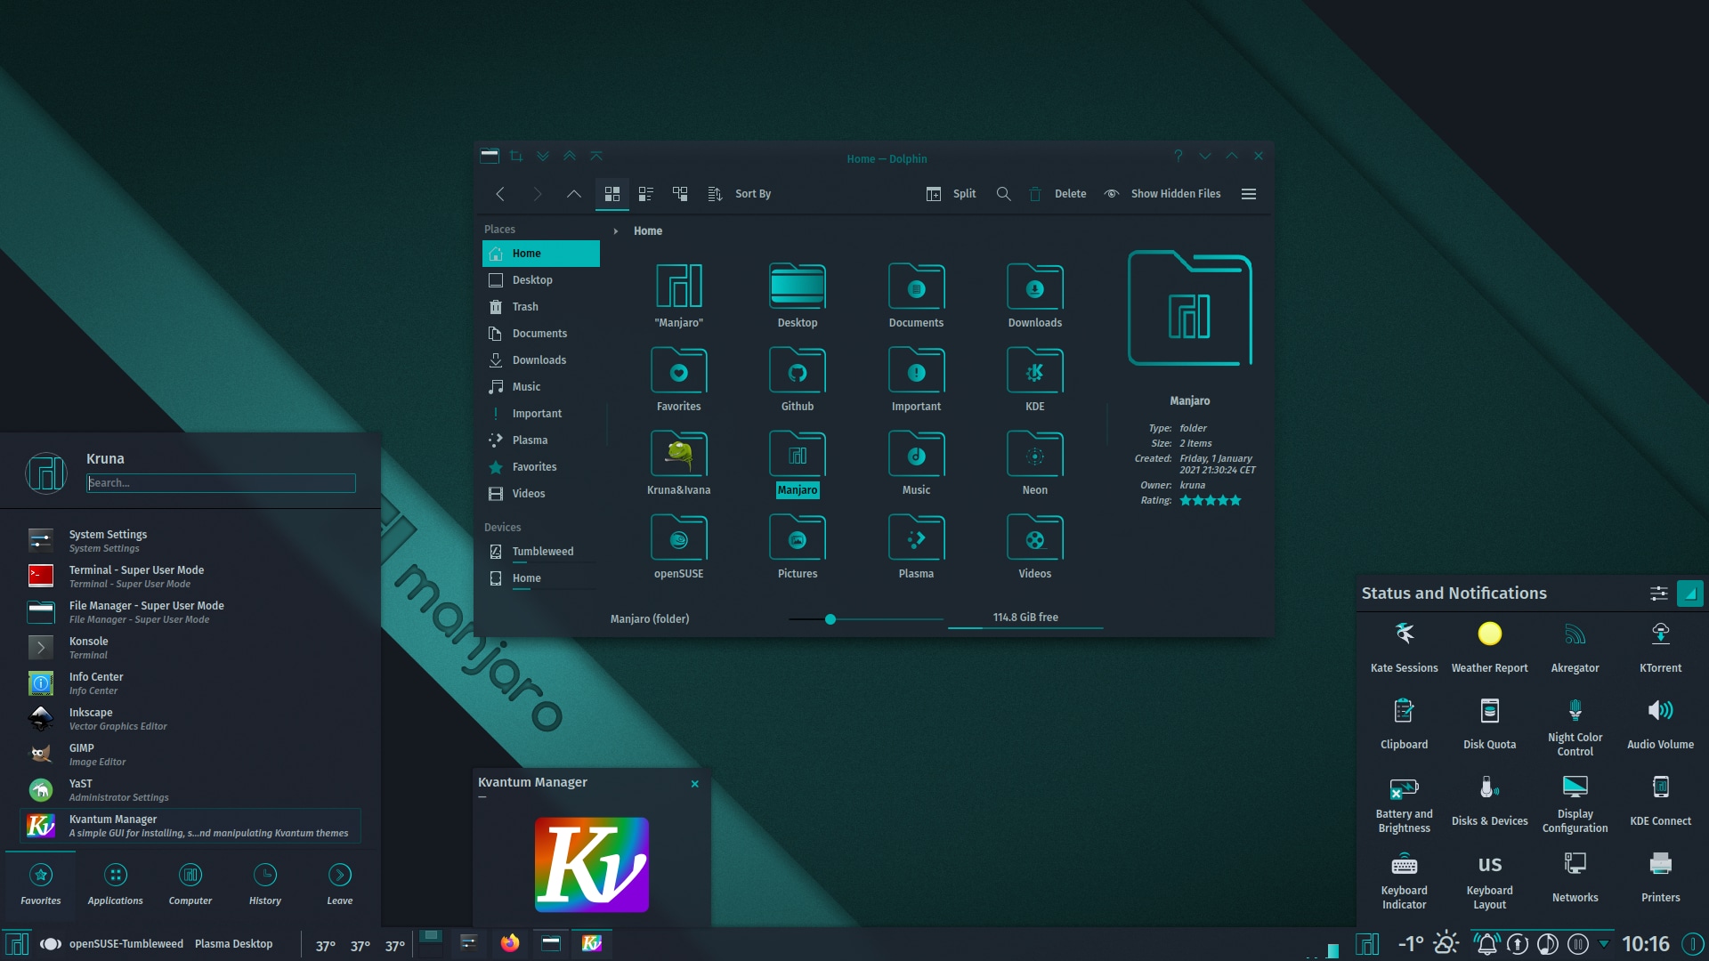Open the search in Dolphin toolbar
The image size is (1709, 961).
click(1003, 193)
